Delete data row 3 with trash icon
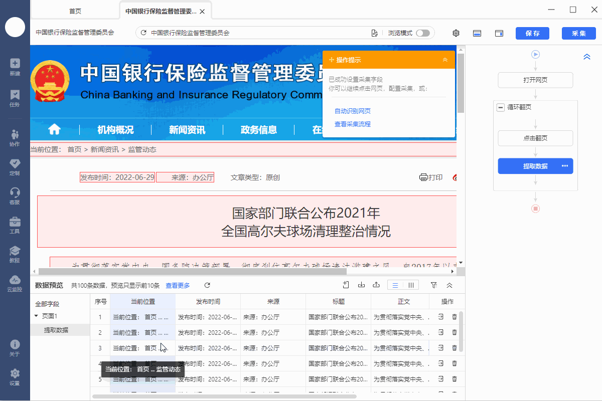This screenshot has height=401, width=602. pyautogui.click(x=455, y=347)
